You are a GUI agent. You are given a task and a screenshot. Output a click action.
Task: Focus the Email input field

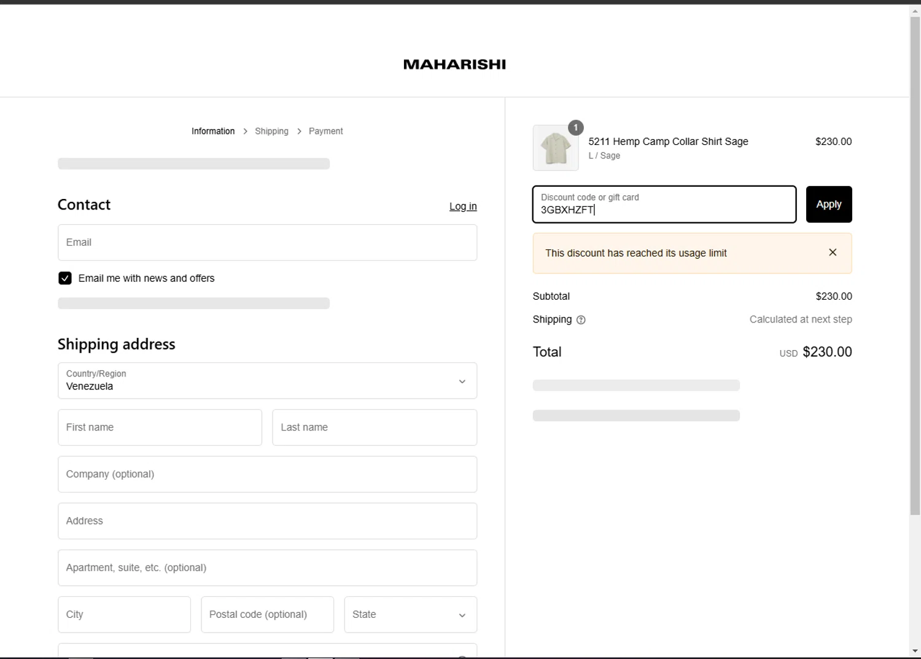pyautogui.click(x=267, y=243)
